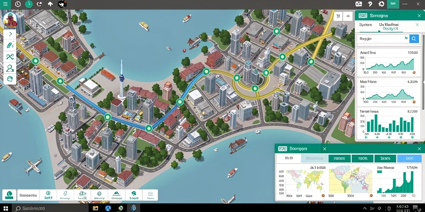Click the blue search button in side panel
The image size is (425, 212).
[414, 39]
